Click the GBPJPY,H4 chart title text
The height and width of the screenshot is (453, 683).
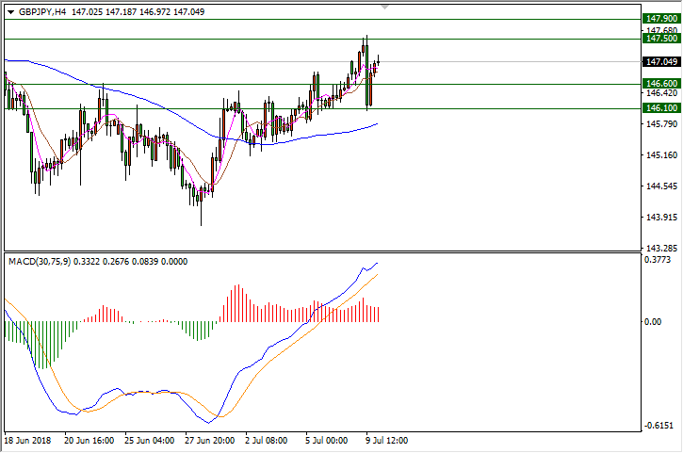(42, 12)
